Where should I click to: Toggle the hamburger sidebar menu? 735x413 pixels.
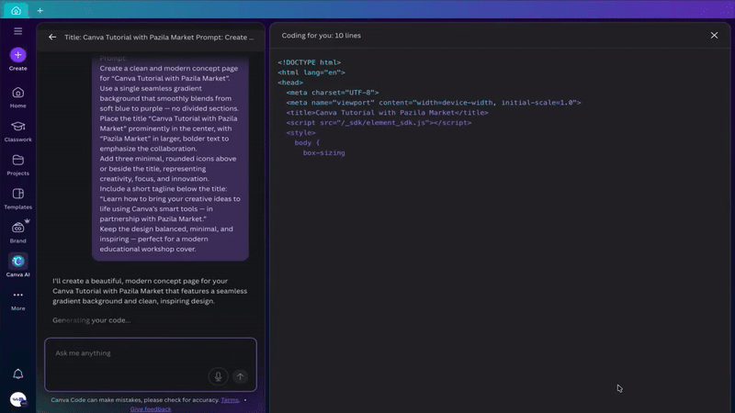(x=17, y=31)
